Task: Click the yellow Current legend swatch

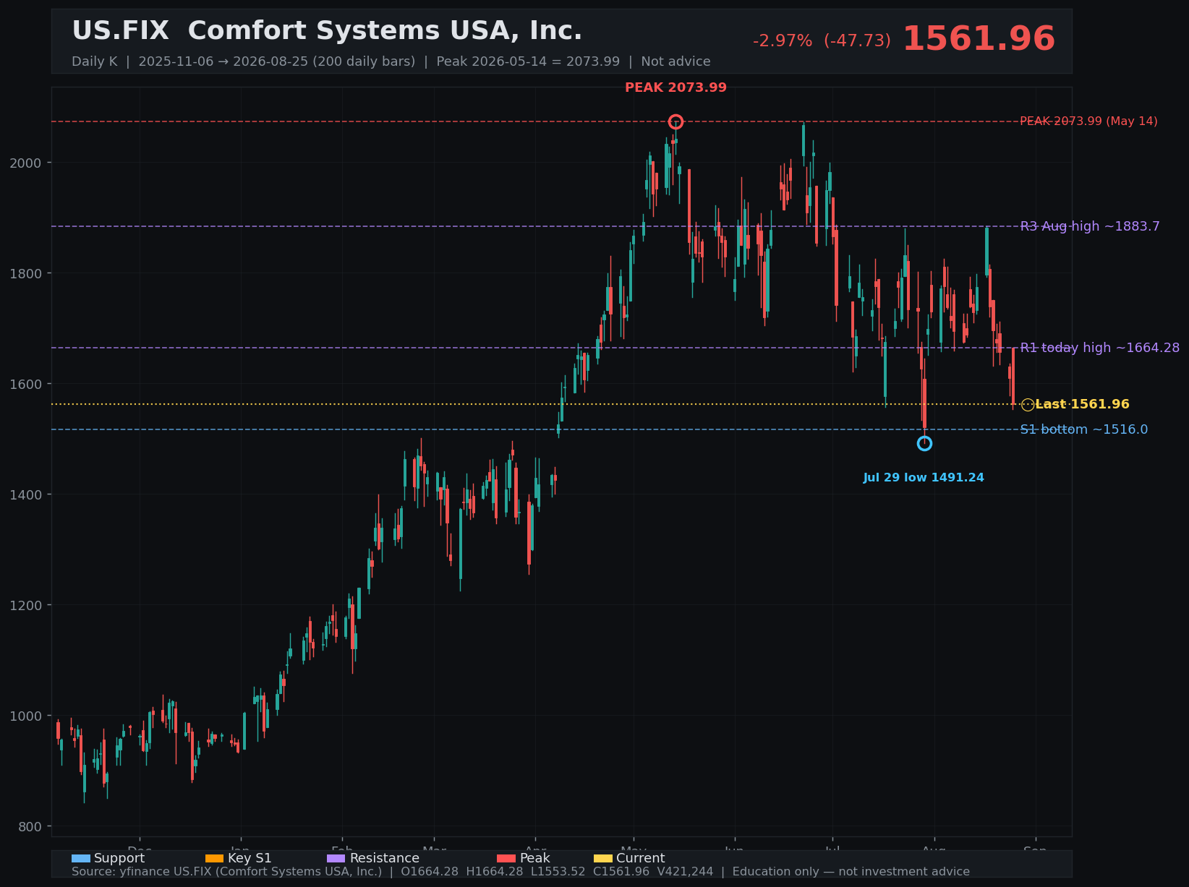Action: (603, 859)
